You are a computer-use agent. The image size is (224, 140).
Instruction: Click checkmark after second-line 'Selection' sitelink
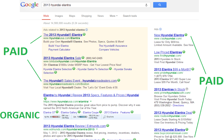[x=56, y=72]
